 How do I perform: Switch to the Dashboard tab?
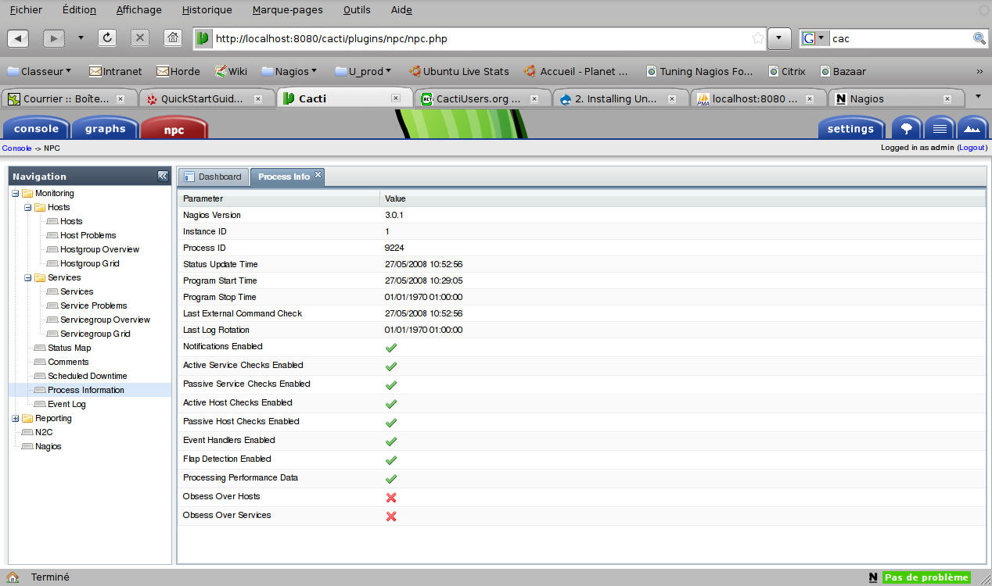pos(213,177)
